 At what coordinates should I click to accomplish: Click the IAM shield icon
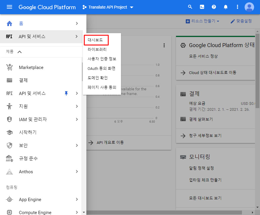[x=9, y=119]
